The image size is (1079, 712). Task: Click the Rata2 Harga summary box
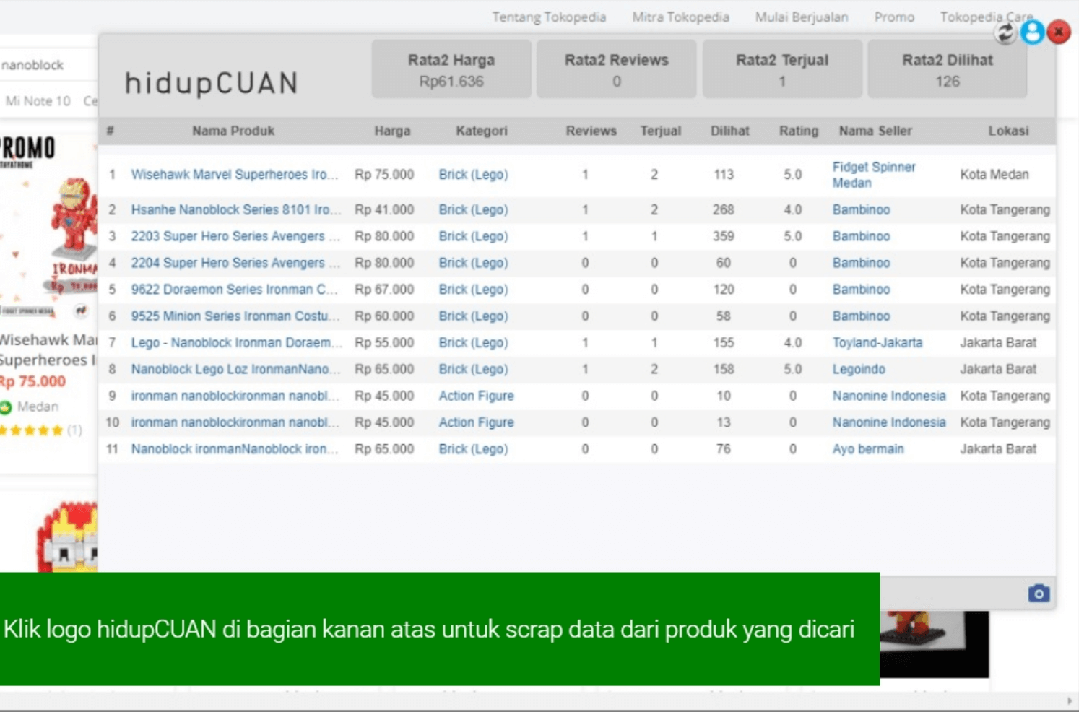451,69
